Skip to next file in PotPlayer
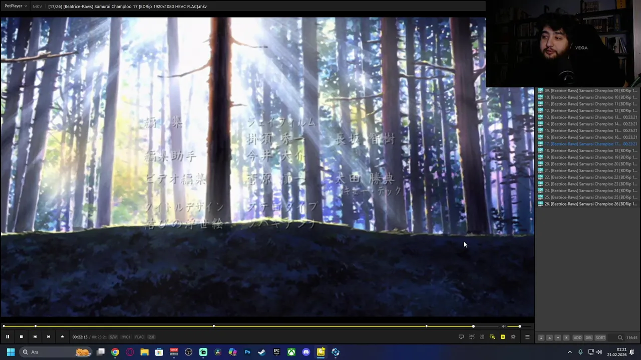Viewport: 641px width, 360px height. pyautogui.click(x=49, y=337)
